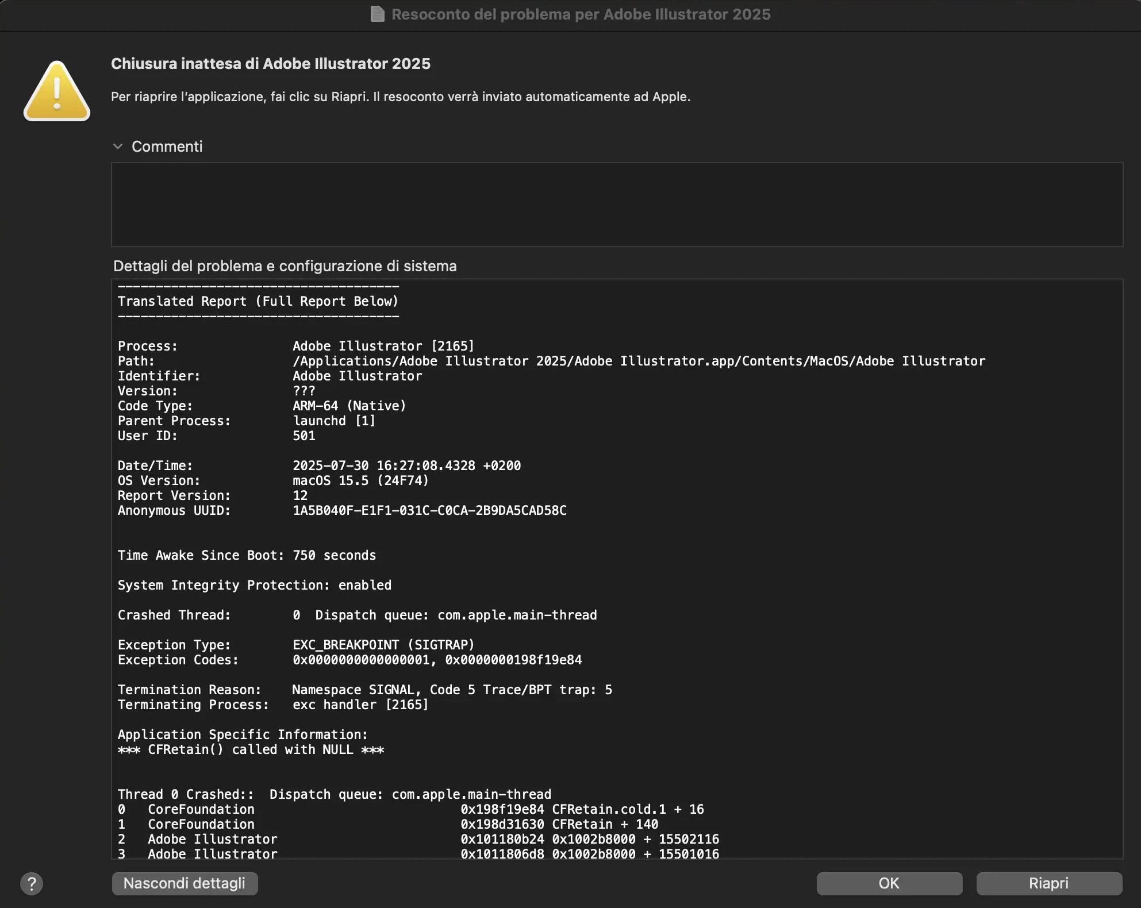This screenshot has height=908, width=1141.
Task: Click 'Dettagli del problema e configurazione di sistema' label
Action: (285, 266)
